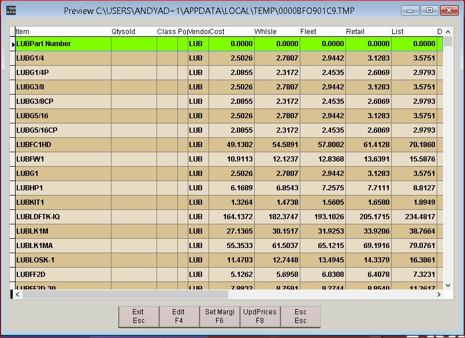The width and height of the screenshot is (465, 338).
Task: Select item LUBFF2D
Action: (63, 275)
